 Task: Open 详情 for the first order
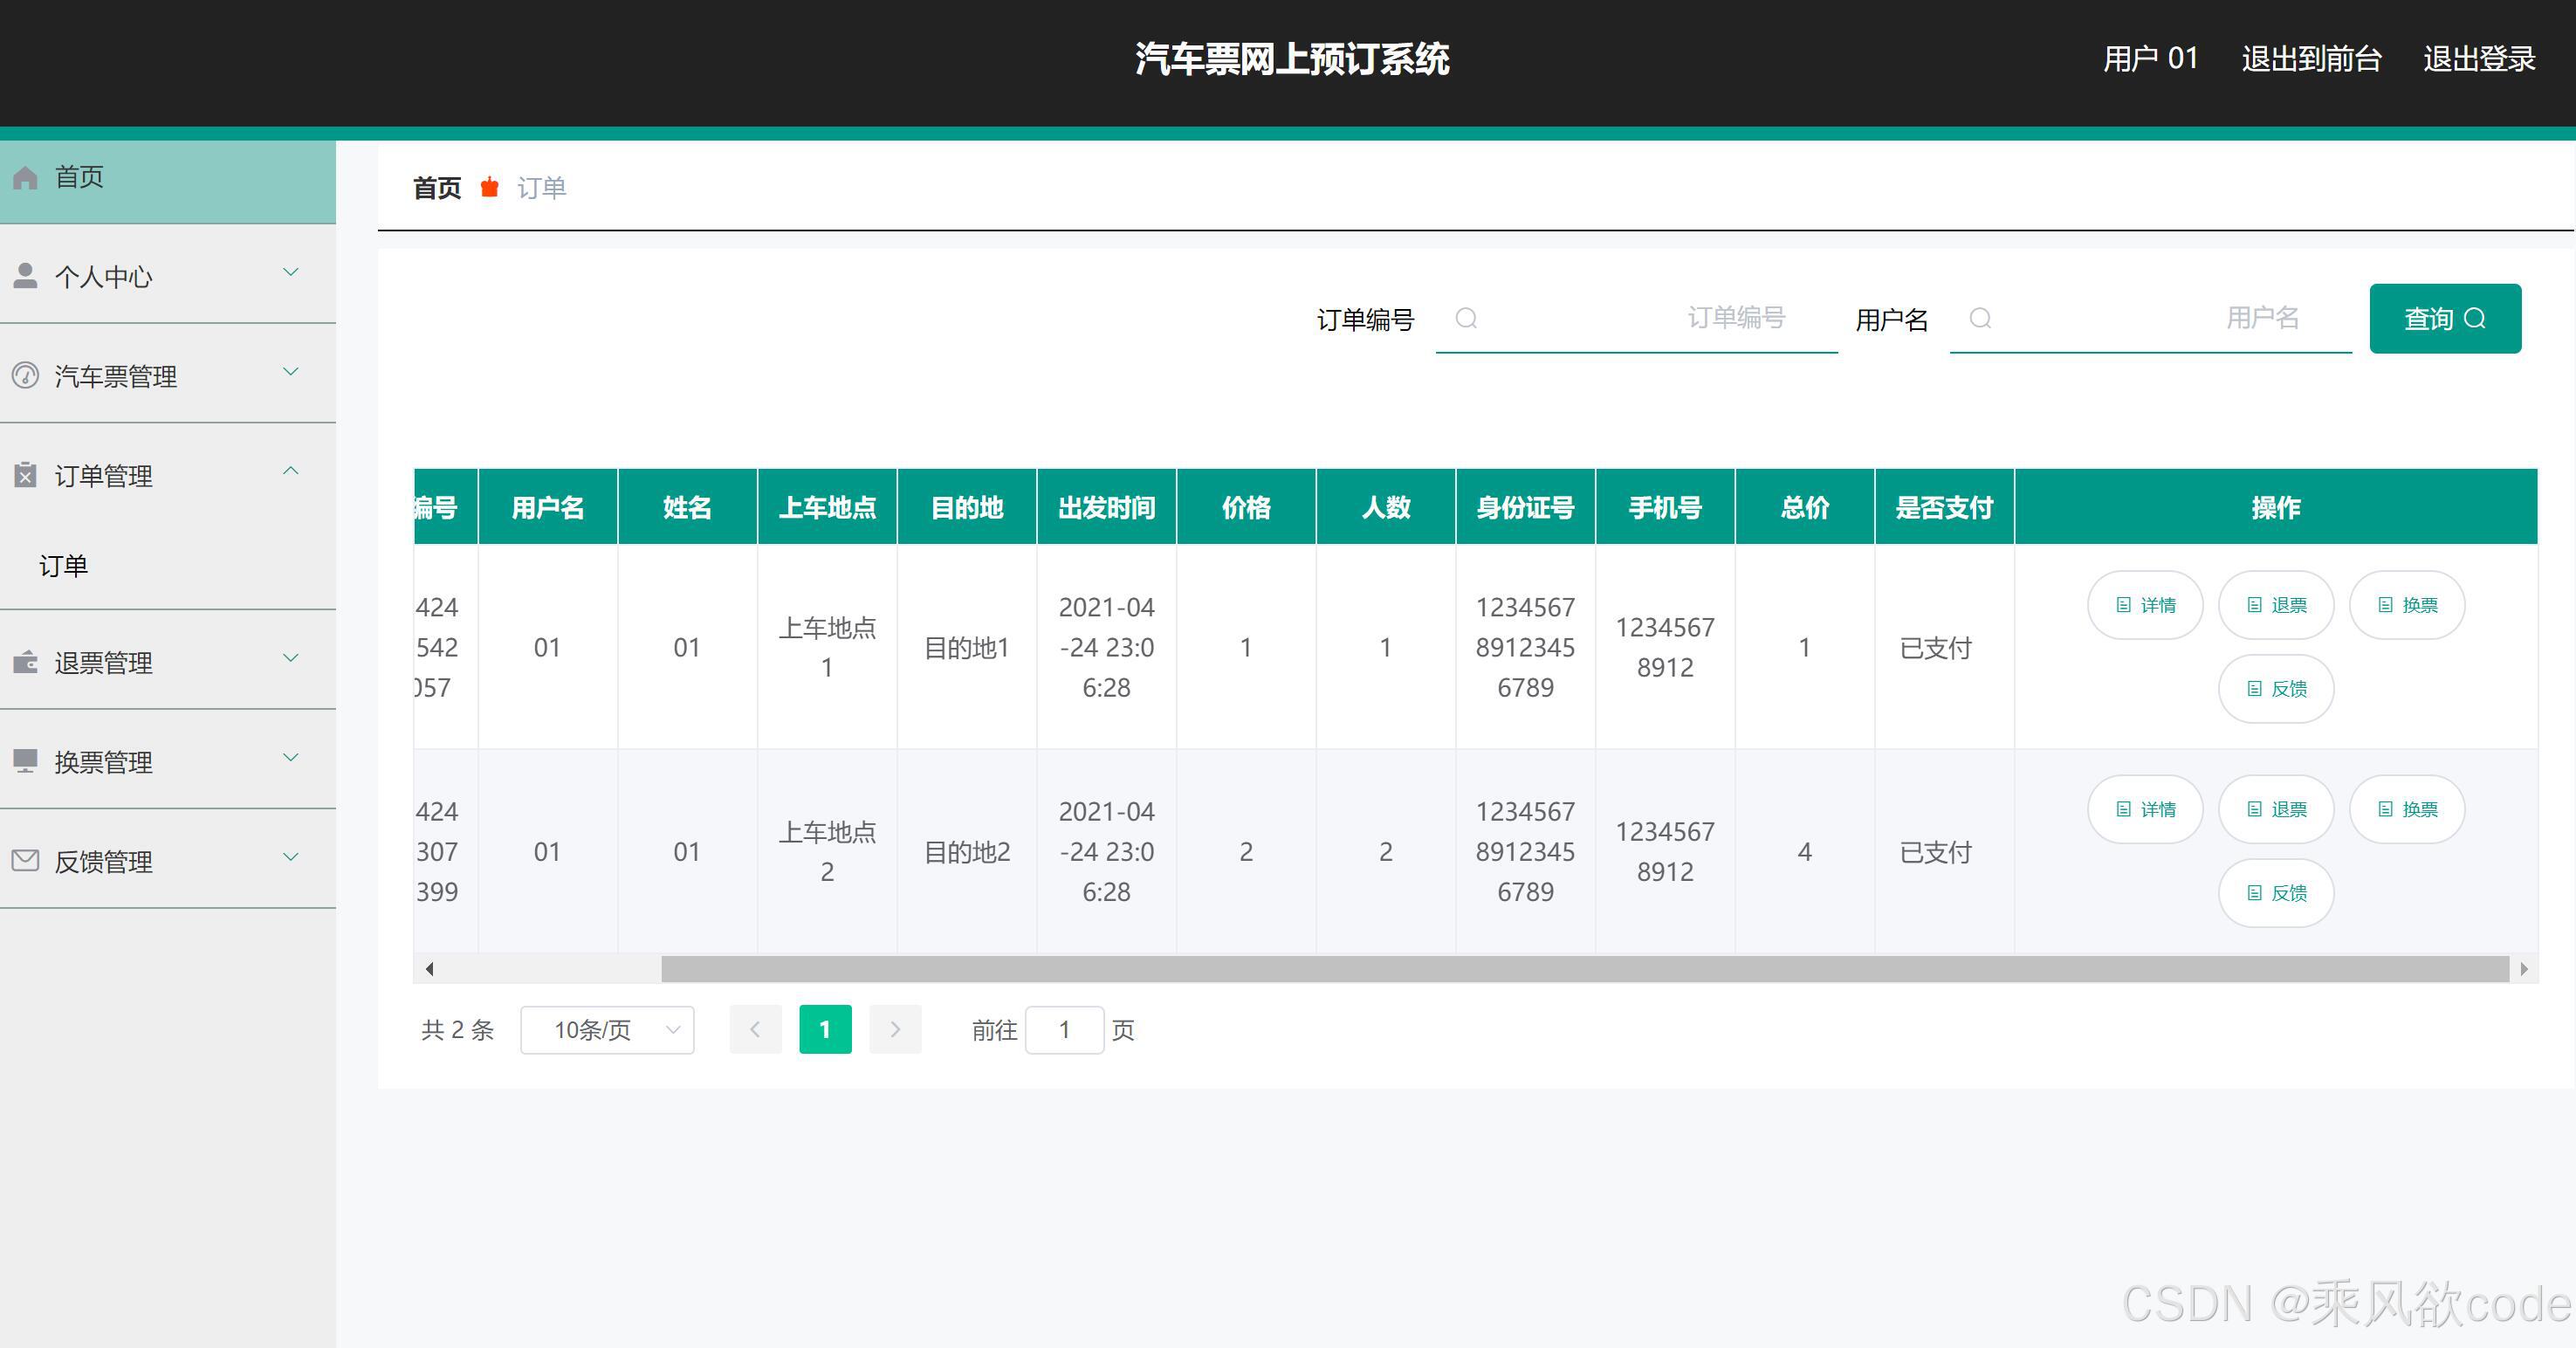coord(2144,605)
